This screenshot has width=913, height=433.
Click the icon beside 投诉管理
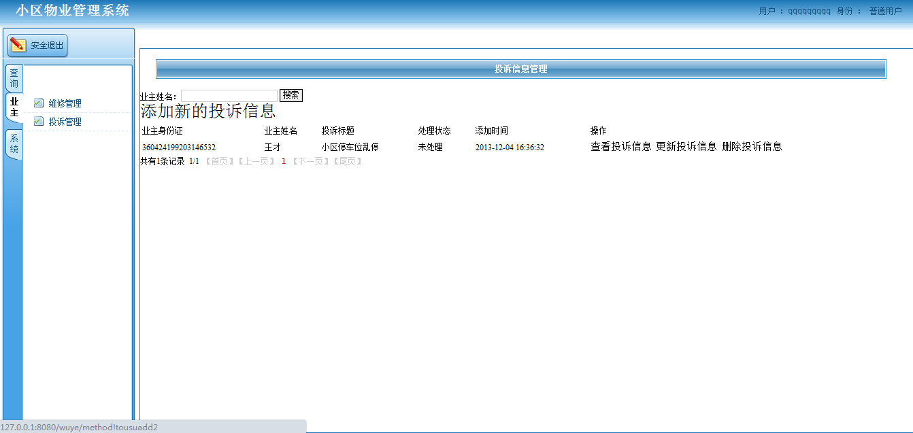[x=39, y=122]
